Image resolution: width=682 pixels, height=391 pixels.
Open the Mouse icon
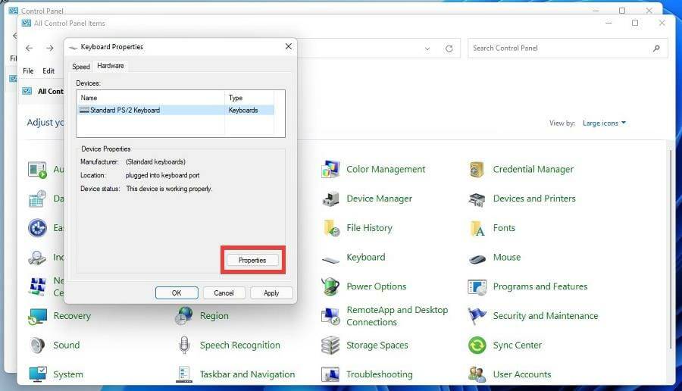[x=477, y=259]
